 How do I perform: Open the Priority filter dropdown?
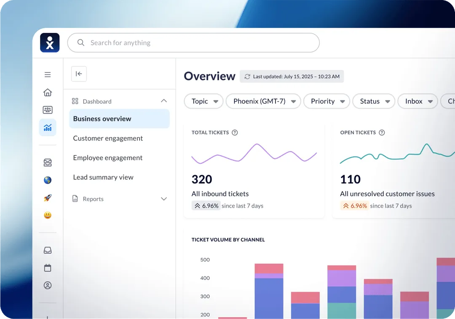point(327,101)
